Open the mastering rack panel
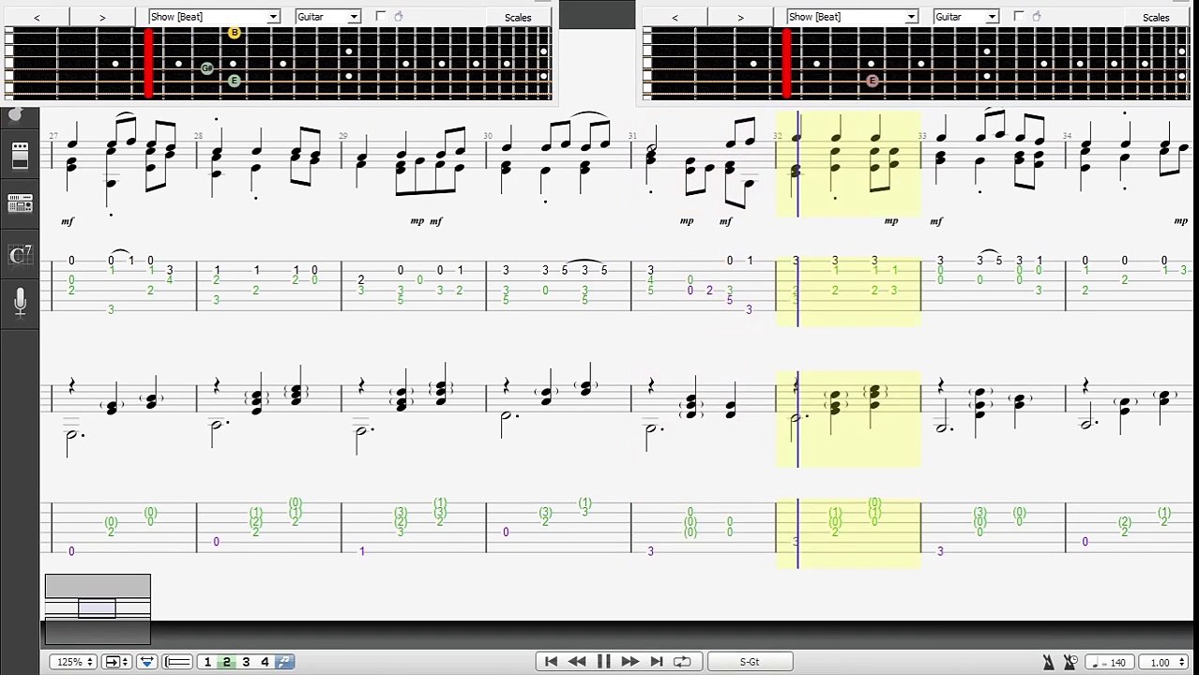This screenshot has height=675, width=1199. [20, 203]
